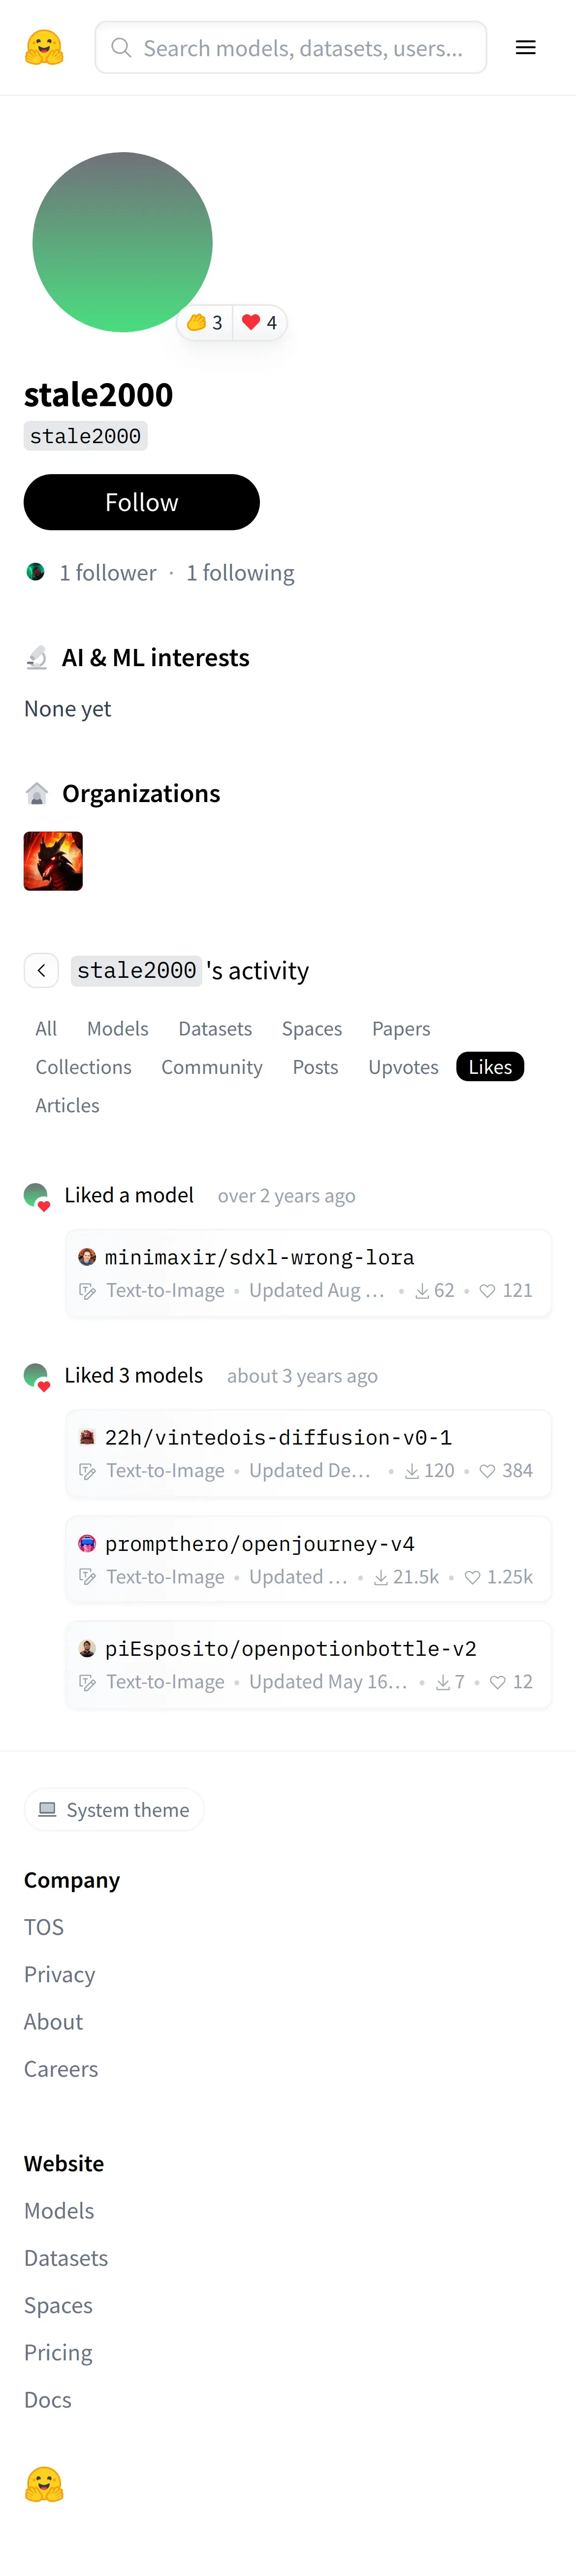Open the Pricing footer link
576x2576 pixels.
58,2352
